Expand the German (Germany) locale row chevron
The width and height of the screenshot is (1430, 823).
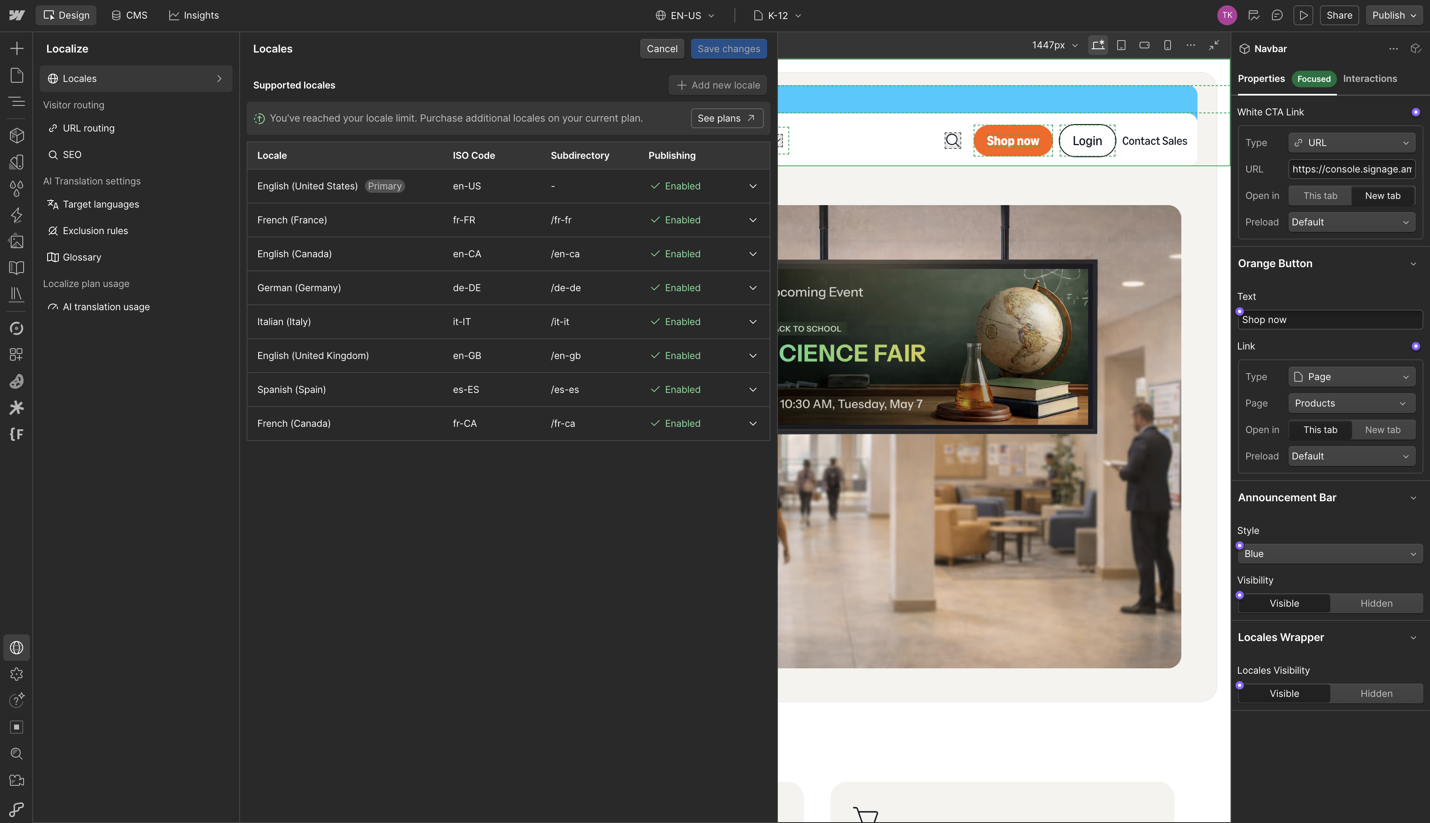tap(753, 288)
